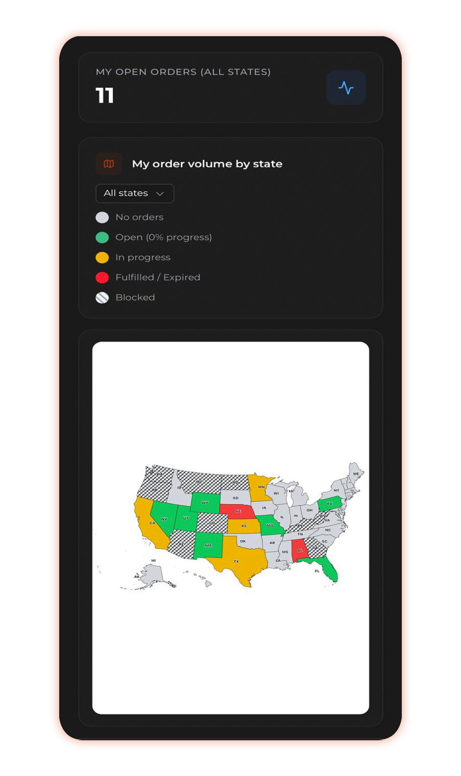Click the Fulfilled / Expired legend label
The height and width of the screenshot is (776, 461).
(158, 277)
